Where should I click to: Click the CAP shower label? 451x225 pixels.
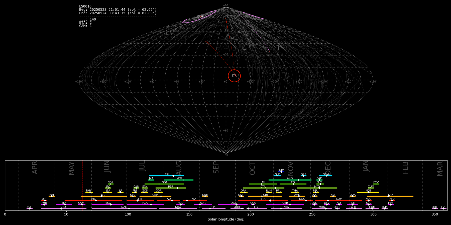[155, 195]
